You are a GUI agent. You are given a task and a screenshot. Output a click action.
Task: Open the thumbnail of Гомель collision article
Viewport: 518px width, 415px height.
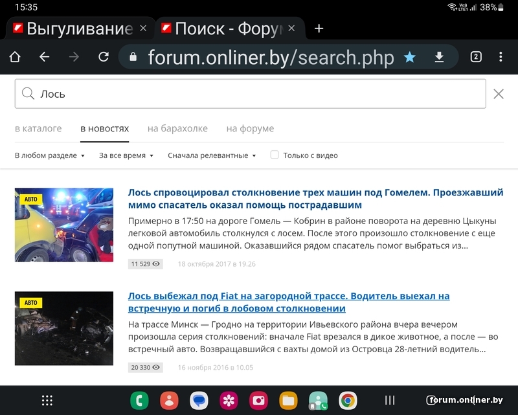tap(64, 225)
